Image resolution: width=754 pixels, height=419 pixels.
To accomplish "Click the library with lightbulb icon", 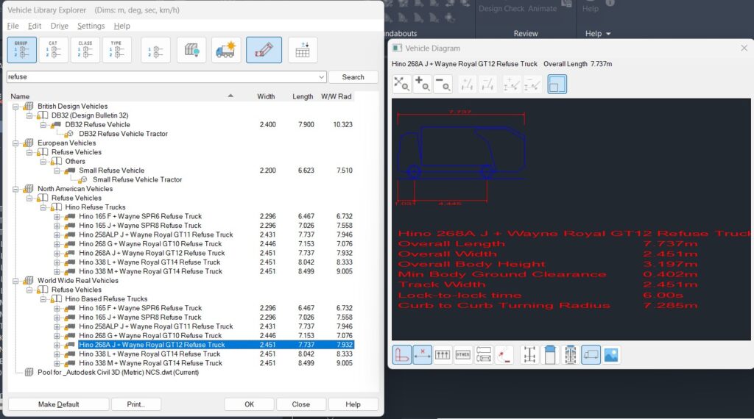I will coord(192,50).
